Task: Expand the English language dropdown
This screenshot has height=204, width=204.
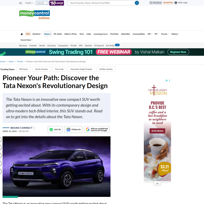Action: click(x=29, y=3)
